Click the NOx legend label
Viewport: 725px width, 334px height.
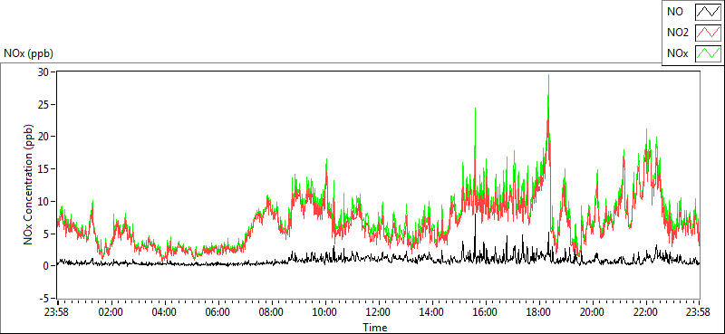pos(677,54)
